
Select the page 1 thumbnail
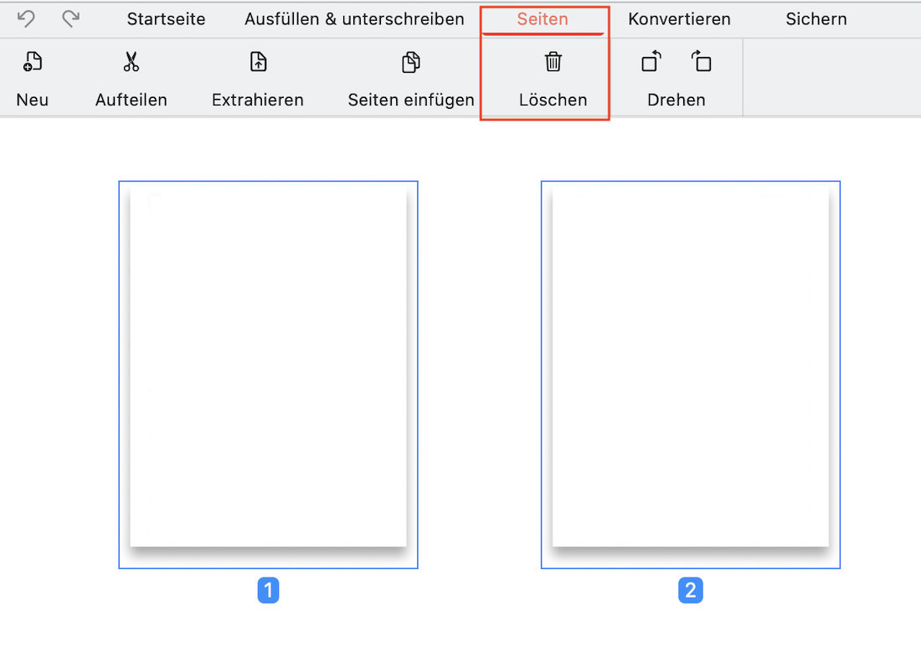tap(268, 368)
